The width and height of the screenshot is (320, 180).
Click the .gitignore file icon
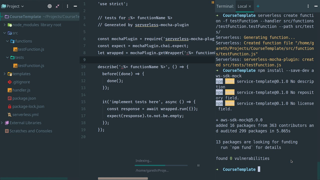(9, 82)
